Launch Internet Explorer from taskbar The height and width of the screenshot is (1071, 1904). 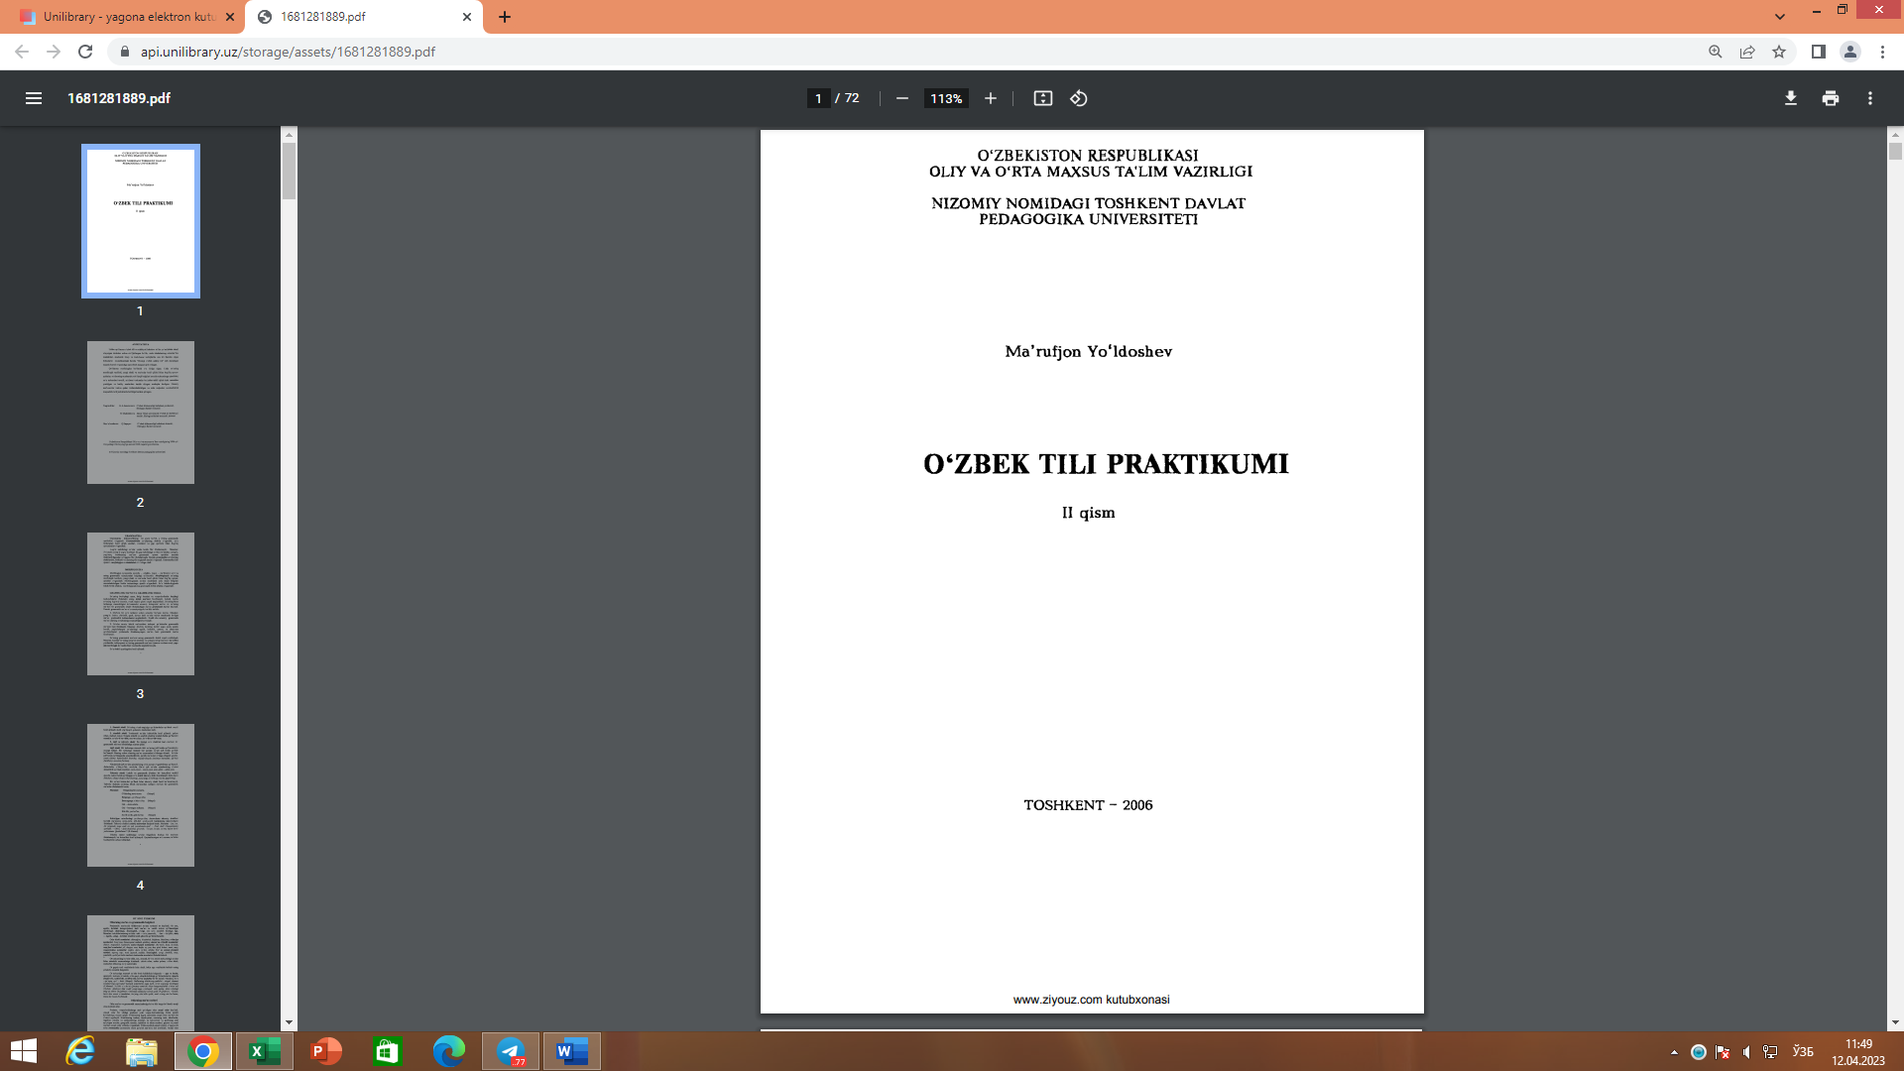[80, 1051]
